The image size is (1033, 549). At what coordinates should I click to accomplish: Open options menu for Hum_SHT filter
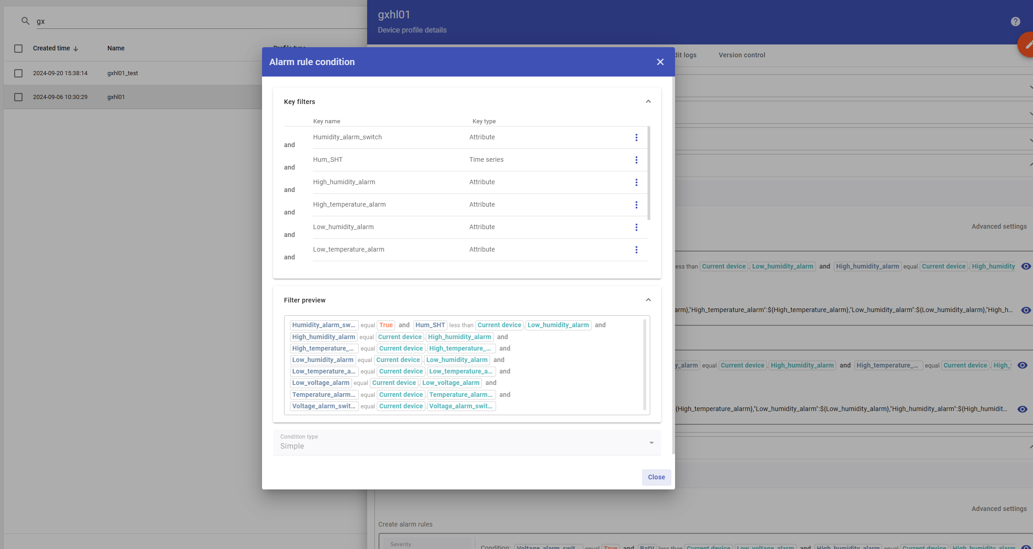(x=636, y=160)
